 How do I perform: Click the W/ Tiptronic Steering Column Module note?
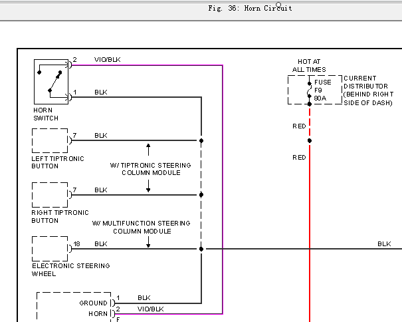coord(151,169)
